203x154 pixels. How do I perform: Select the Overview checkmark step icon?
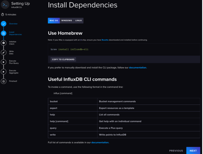click(x=4, y=24)
